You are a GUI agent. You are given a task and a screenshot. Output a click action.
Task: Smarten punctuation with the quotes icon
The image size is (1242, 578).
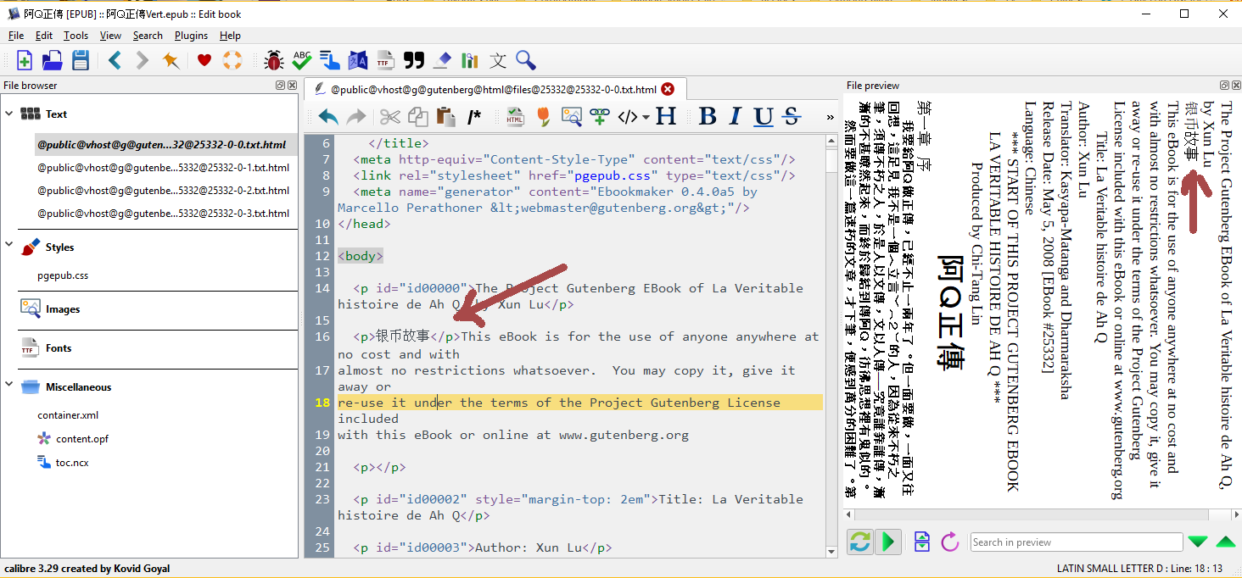pos(413,60)
